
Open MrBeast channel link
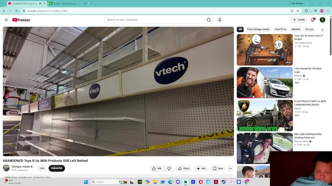tap(298, 76)
